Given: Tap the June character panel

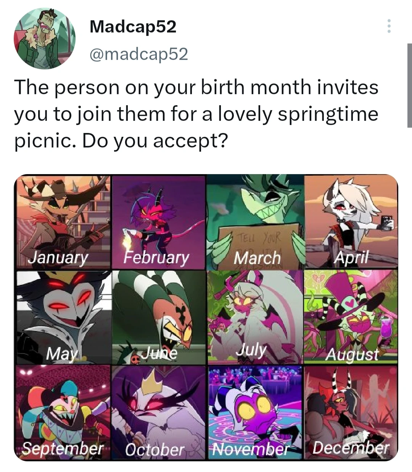Looking at the screenshot, I should click(159, 317).
